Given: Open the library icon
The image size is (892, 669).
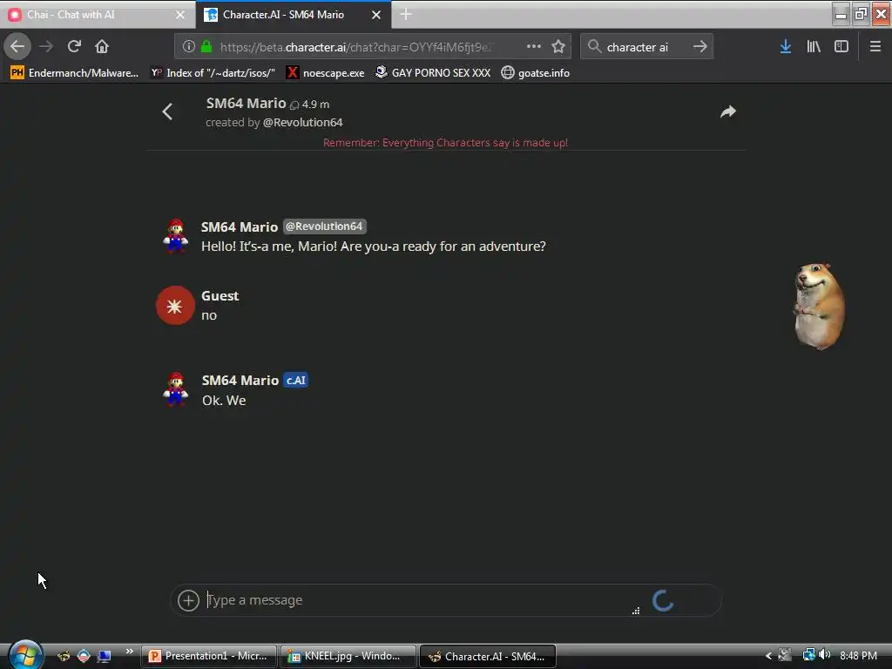Looking at the screenshot, I should (x=814, y=46).
